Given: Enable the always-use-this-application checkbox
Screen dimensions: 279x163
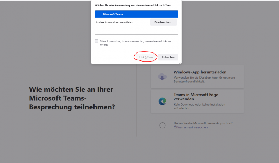Looking at the screenshot, I should tap(97, 41).
